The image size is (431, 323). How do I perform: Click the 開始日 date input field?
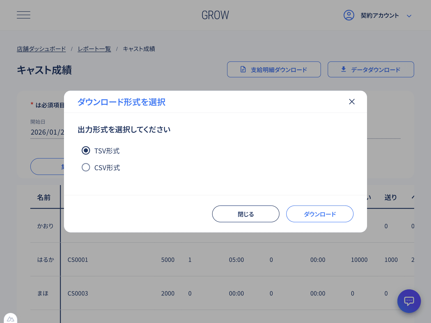[46, 132]
